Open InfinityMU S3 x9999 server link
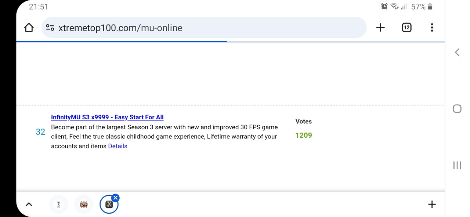Image resolution: width=470 pixels, height=217 pixels. (107, 117)
